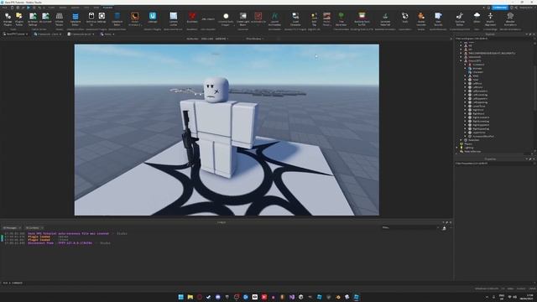This screenshot has width=537, height=302.
Task: Click the Explorer panel vertical scrollbar
Action: click(534, 89)
